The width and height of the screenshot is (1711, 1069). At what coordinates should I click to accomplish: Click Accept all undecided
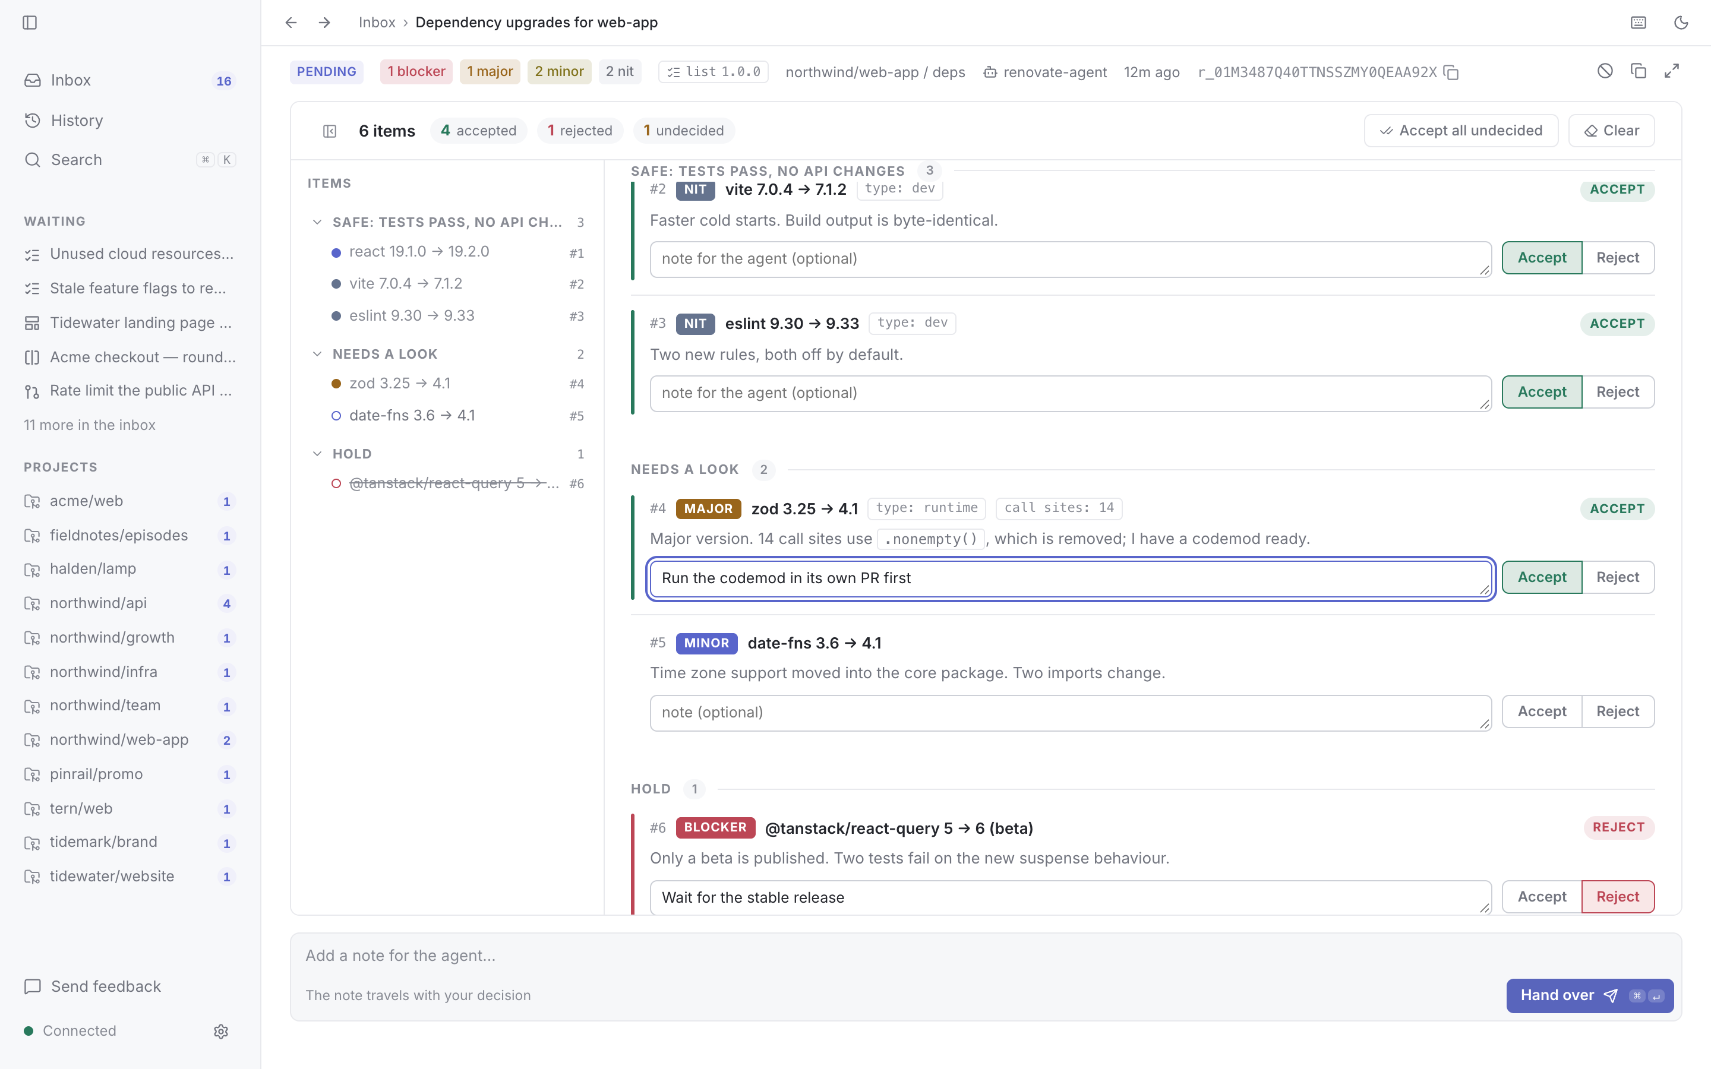click(1461, 131)
